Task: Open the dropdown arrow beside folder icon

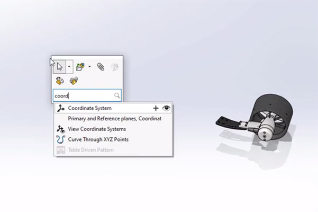Action: point(89,67)
